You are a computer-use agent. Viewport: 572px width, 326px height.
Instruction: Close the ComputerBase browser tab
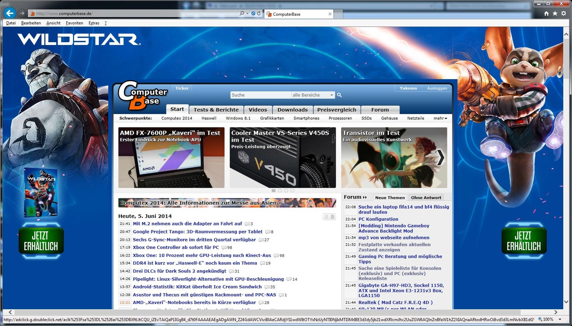pos(330,14)
